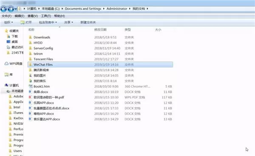Click the 新建文件夹 toolbar button
255x156 pixels.
tap(88, 22)
